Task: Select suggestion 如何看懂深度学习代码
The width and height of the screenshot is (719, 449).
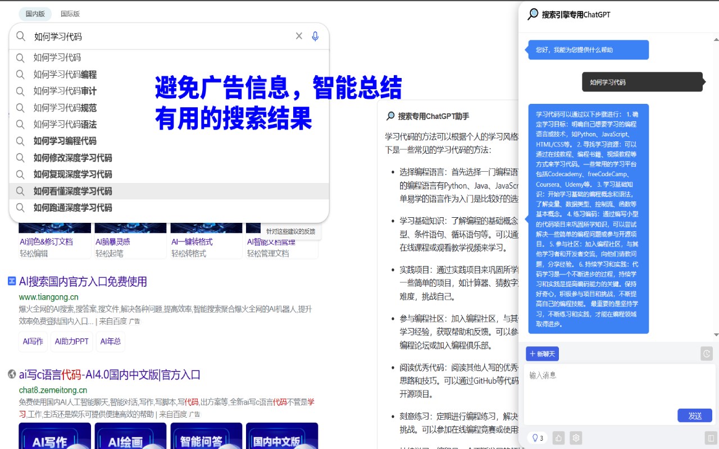Action: pyautogui.click(x=169, y=191)
